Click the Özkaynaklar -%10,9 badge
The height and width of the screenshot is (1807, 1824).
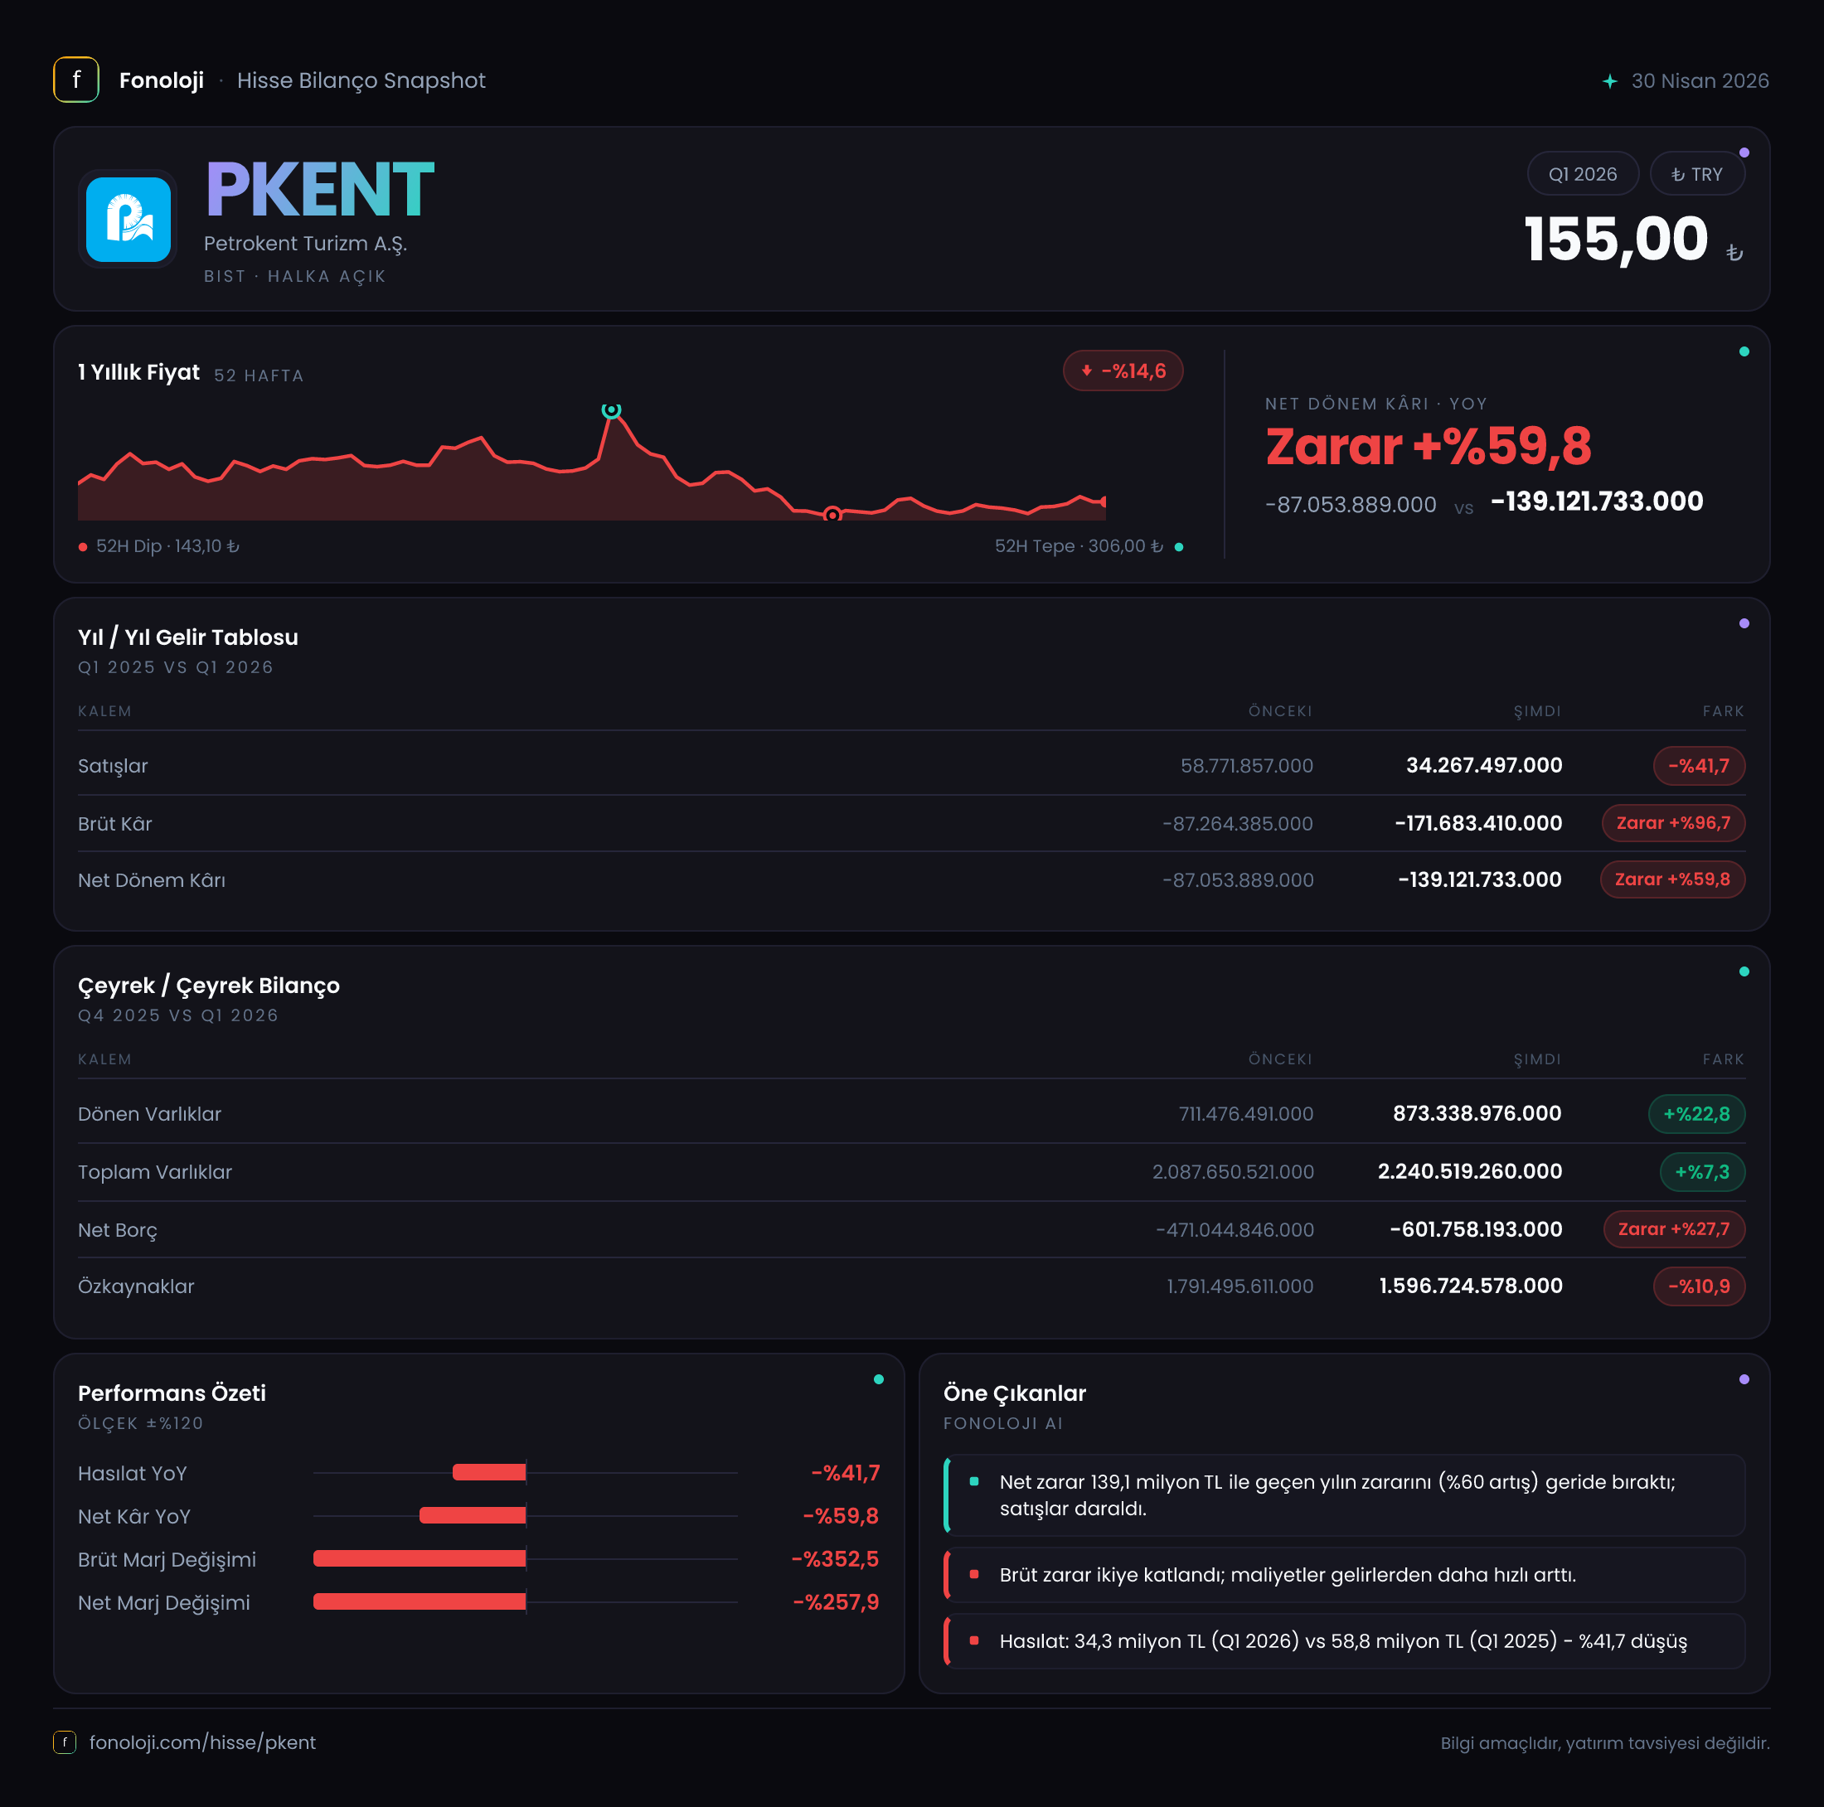(x=1699, y=1286)
